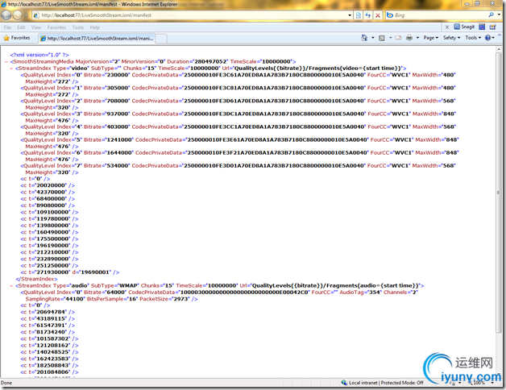The image size is (506, 390).
Task: Click the Snagit editor icon at toolbar end
Action: [x=493, y=27]
